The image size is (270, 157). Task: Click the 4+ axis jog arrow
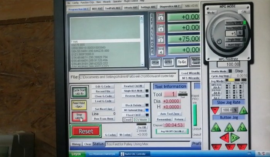point(216,128)
